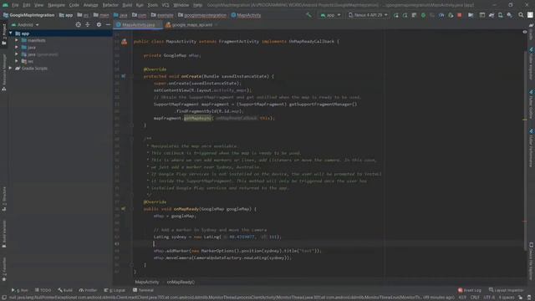Open the app run configuration dropdown
535x301 pixels.
pos(330,15)
